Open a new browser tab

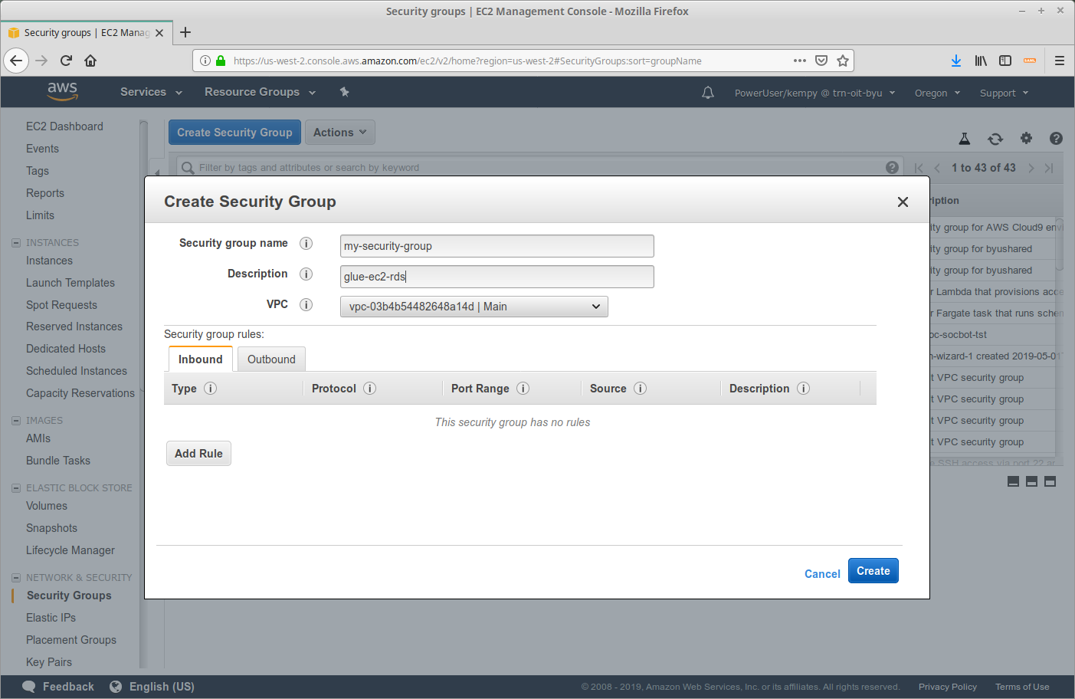point(185,32)
